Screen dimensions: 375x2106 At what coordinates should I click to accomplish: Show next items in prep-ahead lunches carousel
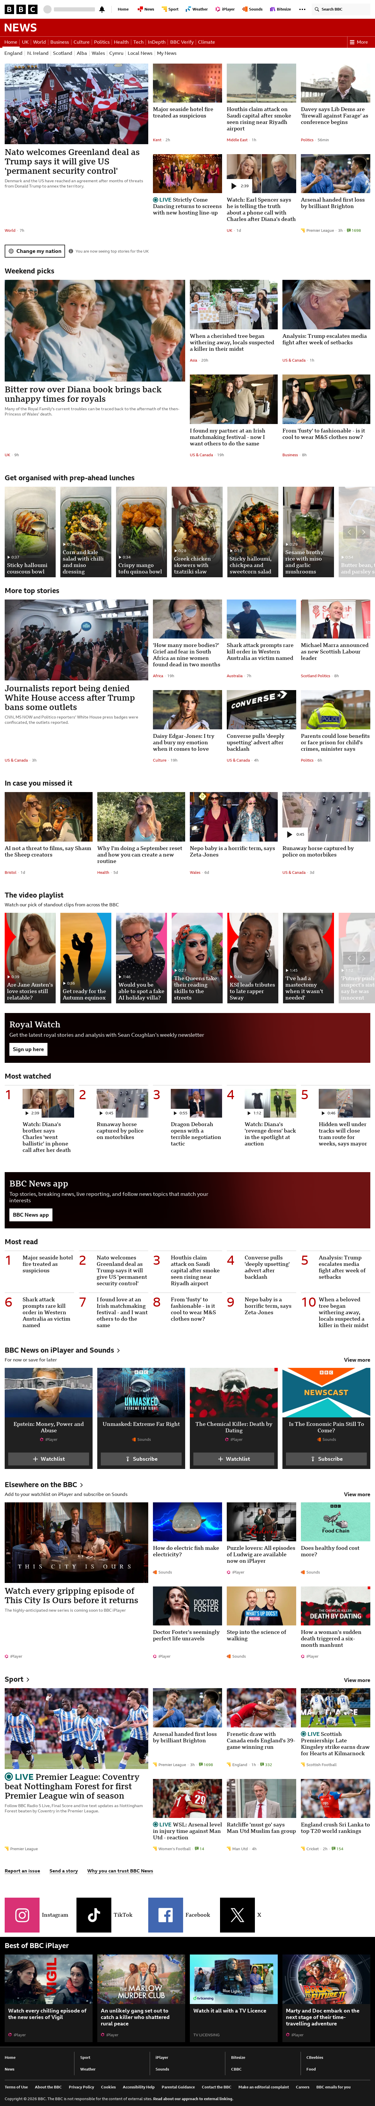364,532
